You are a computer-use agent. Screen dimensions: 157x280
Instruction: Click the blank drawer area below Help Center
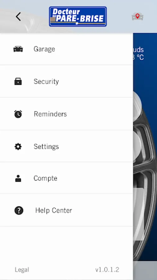[x=66, y=245]
